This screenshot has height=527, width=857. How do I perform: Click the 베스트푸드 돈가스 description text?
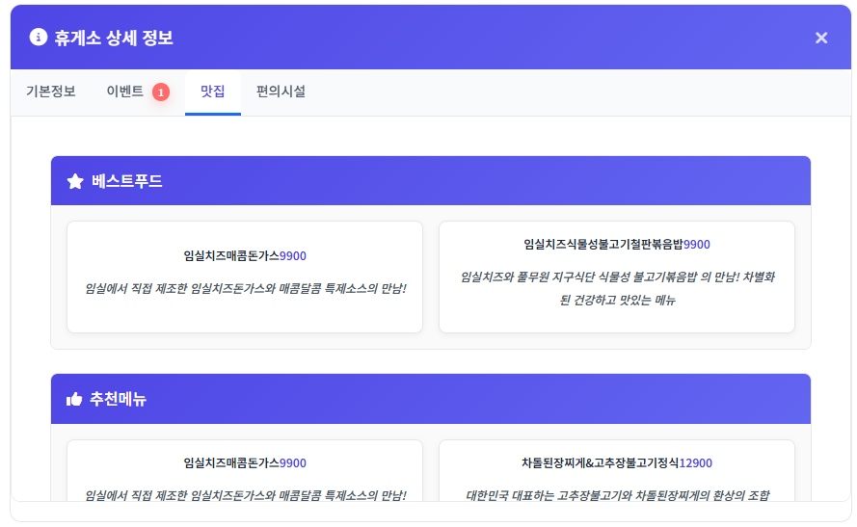[x=245, y=289]
